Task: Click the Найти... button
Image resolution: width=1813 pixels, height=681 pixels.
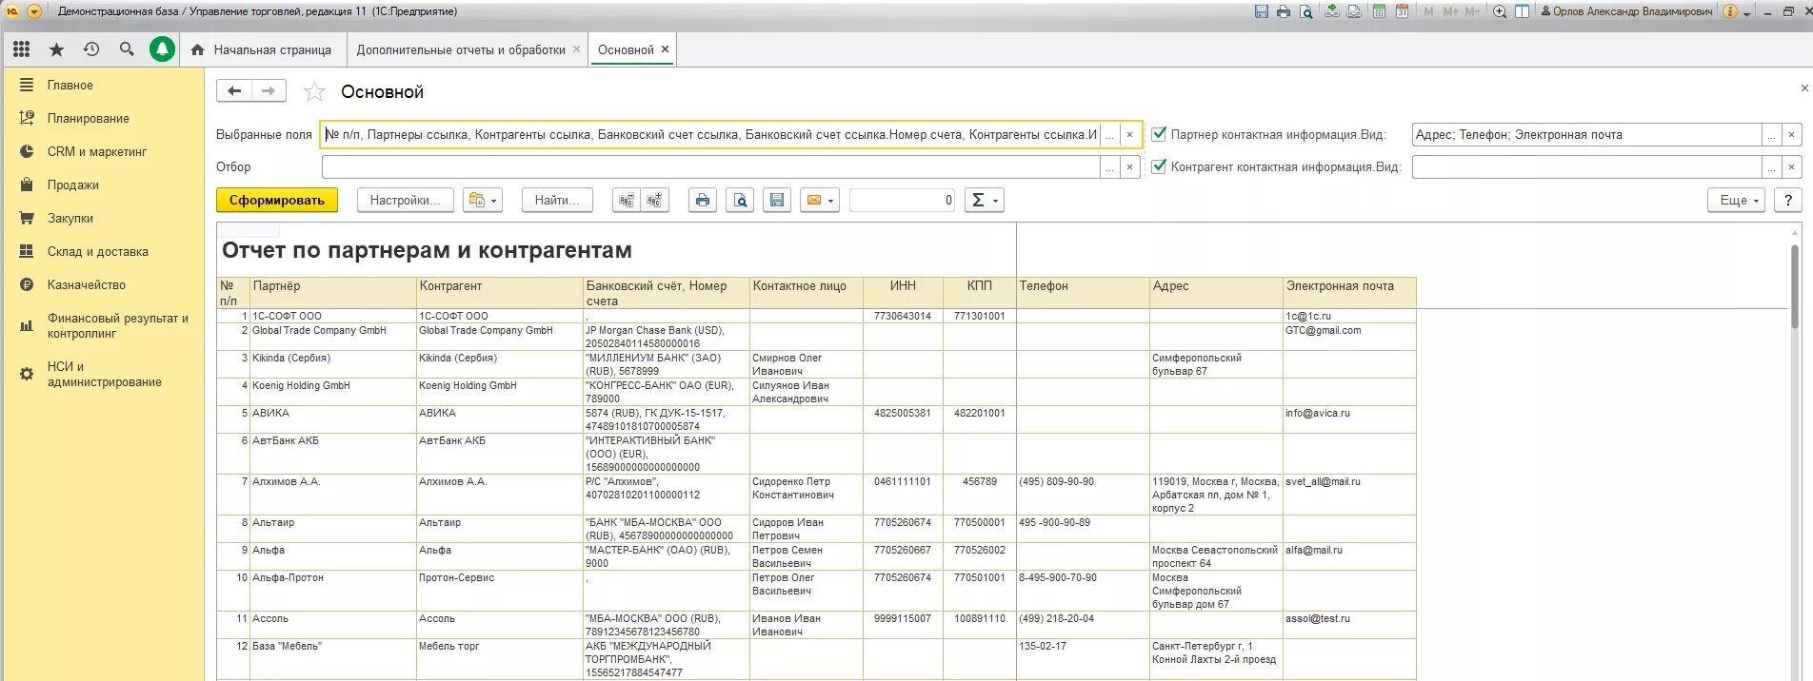Action: point(557,200)
